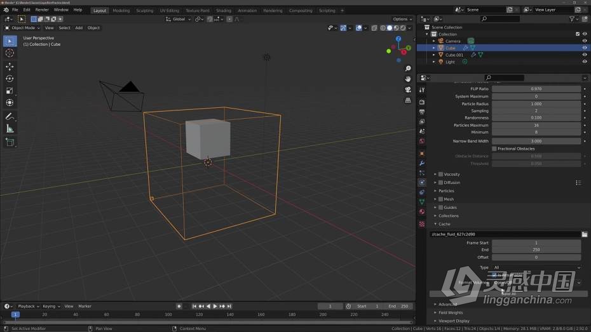The image size is (591, 332).
Task: Expand the Collections panel
Action: pos(448,216)
